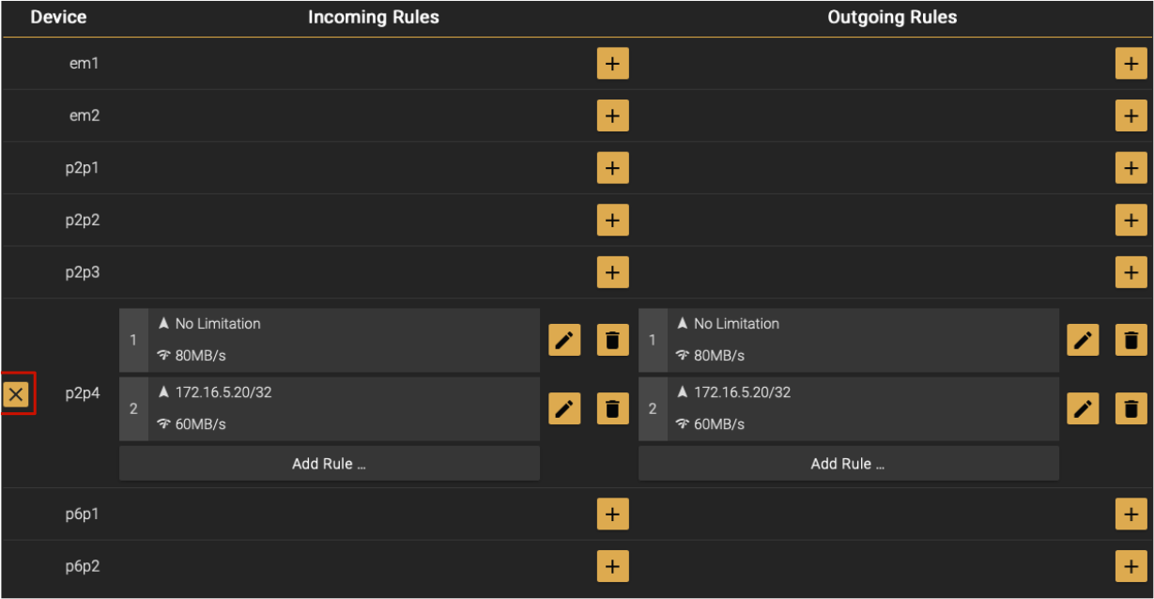Viewport: 1154px width, 599px height.
Task: Delete outgoing rule 2 for 172.16.5.20/32
Action: point(1131,408)
